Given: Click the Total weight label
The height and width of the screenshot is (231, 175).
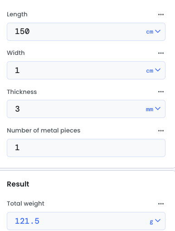Looking at the screenshot, I should click(x=25, y=204).
